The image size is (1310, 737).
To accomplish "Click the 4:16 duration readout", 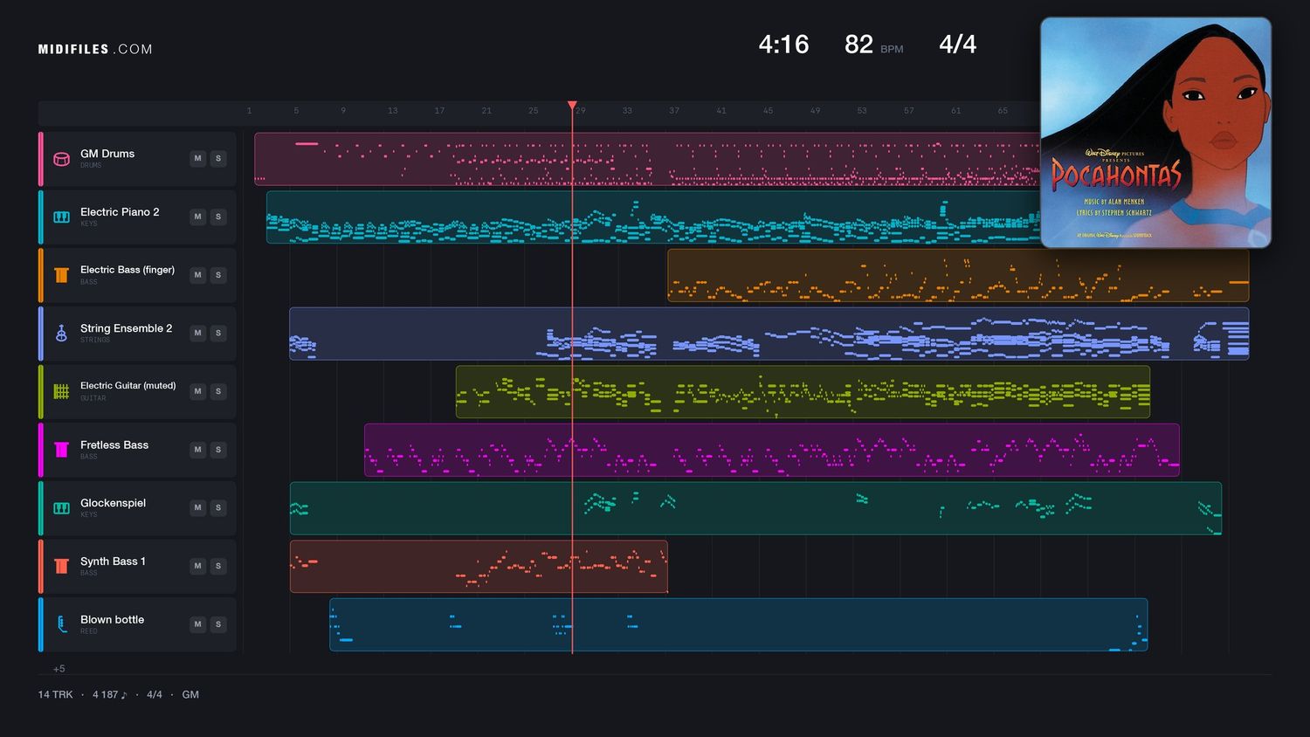I will (x=783, y=45).
